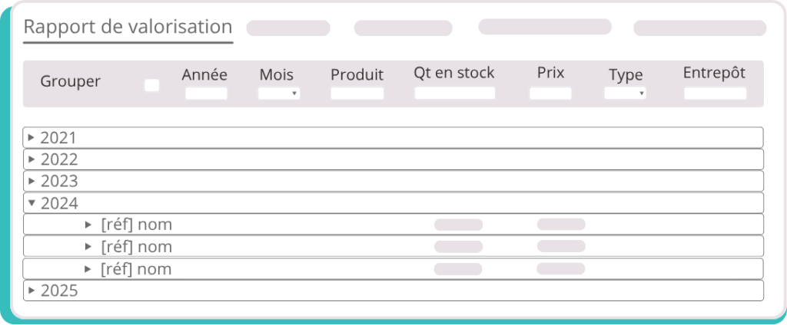Viewport: 787px width, 325px height.
Task: Click the quantity value in first product row
Action: [459, 225]
